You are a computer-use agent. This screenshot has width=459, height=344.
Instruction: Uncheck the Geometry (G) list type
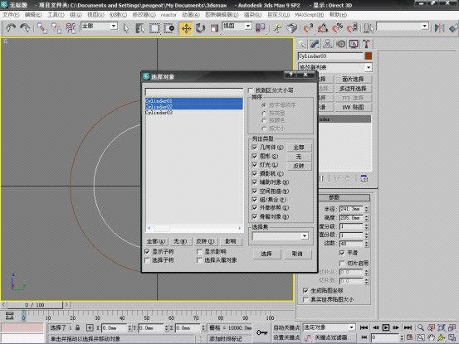pyautogui.click(x=255, y=148)
